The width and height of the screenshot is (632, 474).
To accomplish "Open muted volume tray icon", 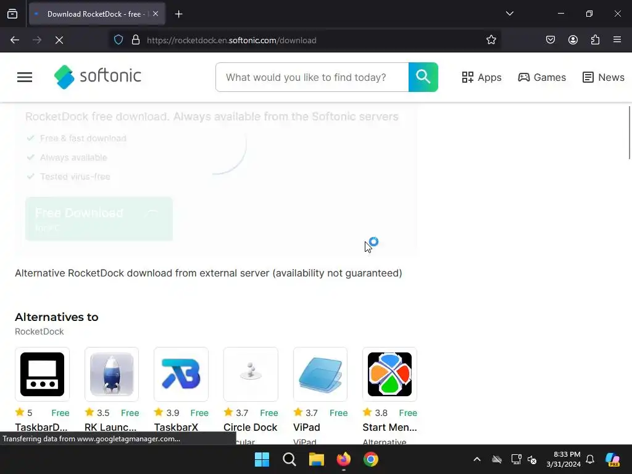I will (532, 459).
